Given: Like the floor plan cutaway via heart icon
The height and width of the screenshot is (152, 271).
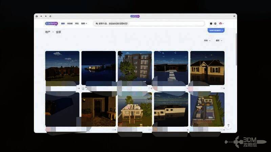Looking at the screenshot, I should click(222, 130).
